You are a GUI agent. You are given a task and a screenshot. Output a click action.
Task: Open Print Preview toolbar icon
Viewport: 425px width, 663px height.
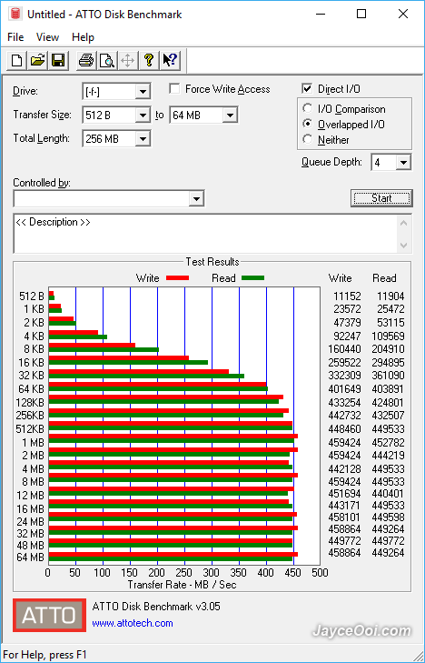click(x=107, y=60)
